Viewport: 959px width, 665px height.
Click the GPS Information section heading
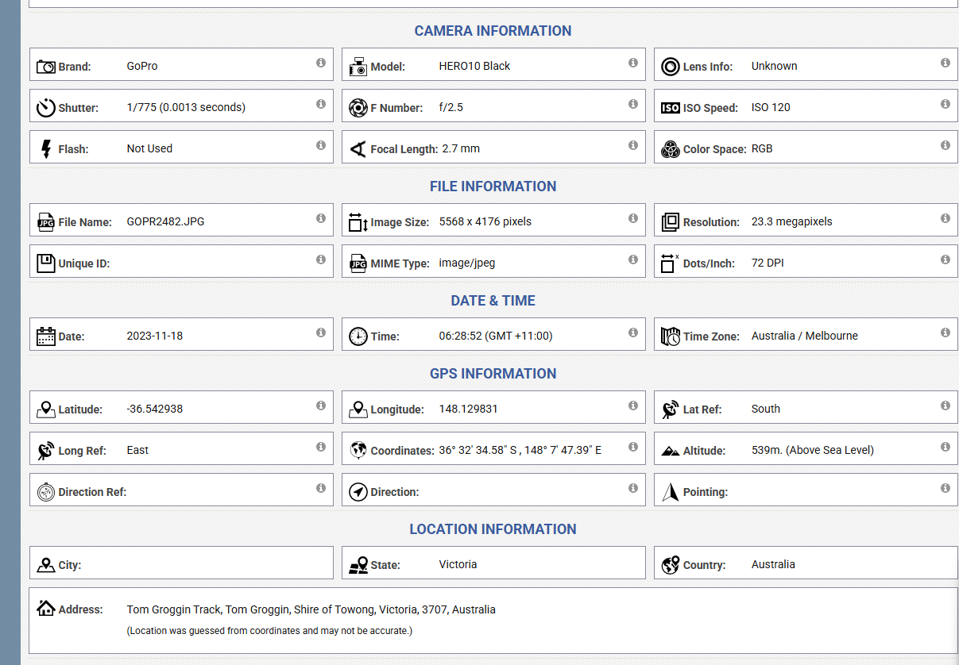(493, 374)
